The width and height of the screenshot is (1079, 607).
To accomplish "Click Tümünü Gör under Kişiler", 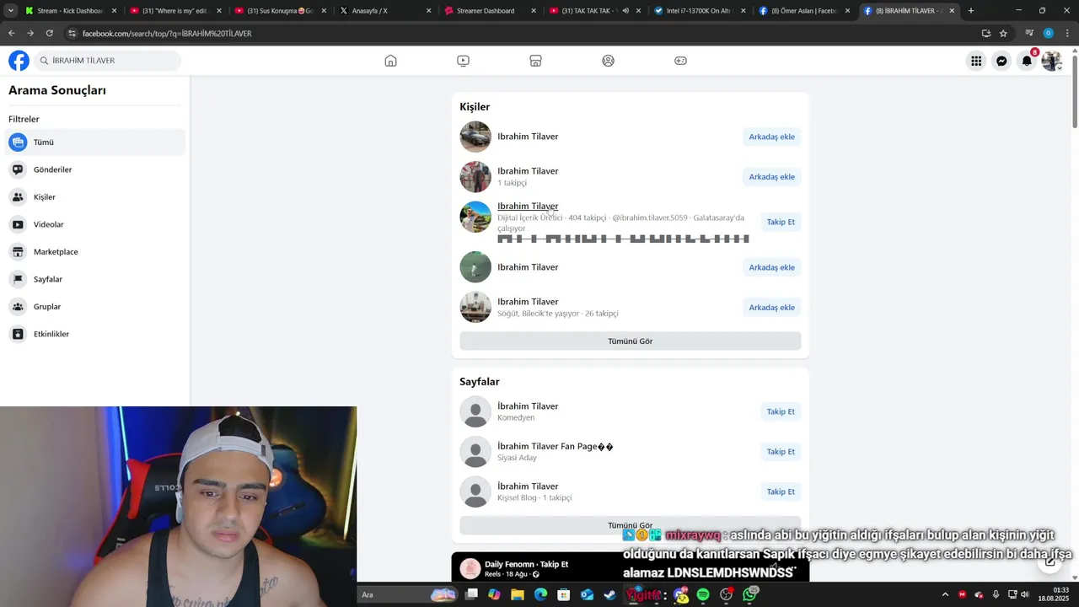I will click(x=630, y=341).
